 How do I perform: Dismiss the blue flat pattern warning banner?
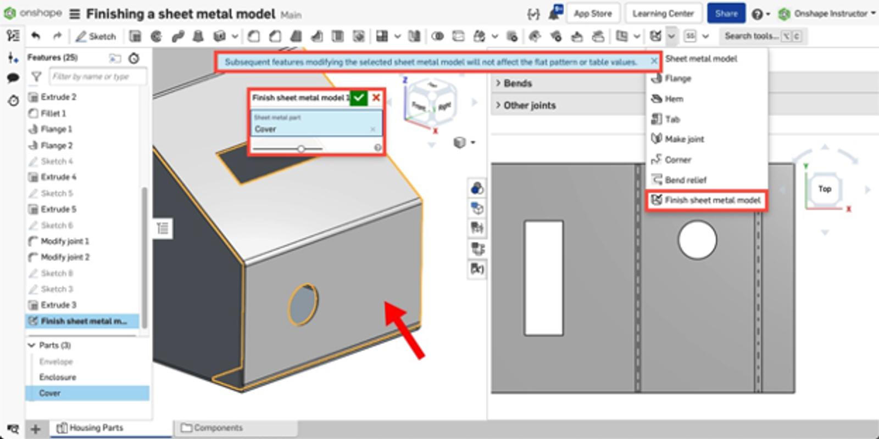point(654,61)
